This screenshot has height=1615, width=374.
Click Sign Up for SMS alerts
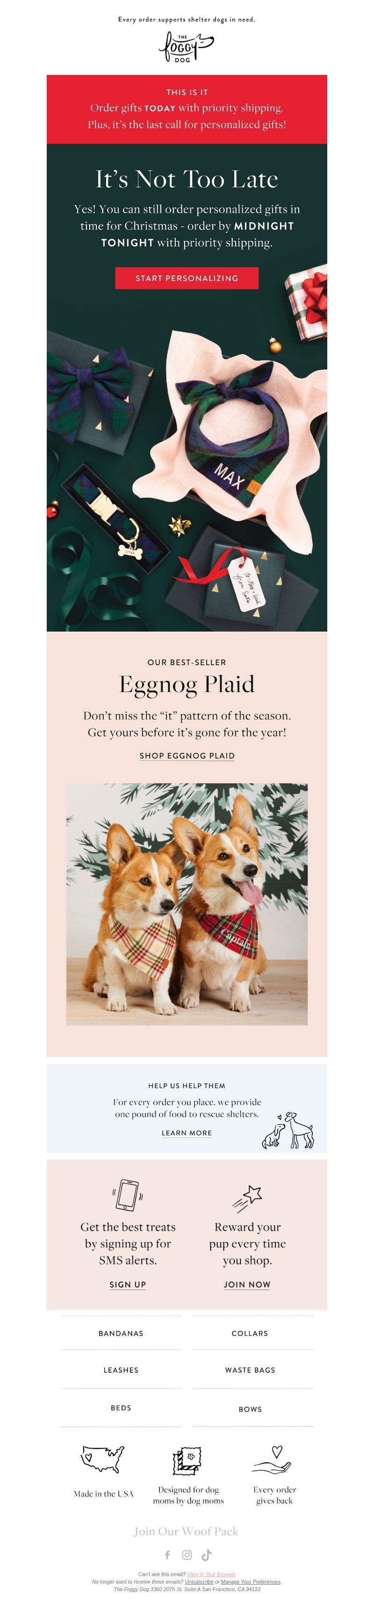(x=128, y=1284)
